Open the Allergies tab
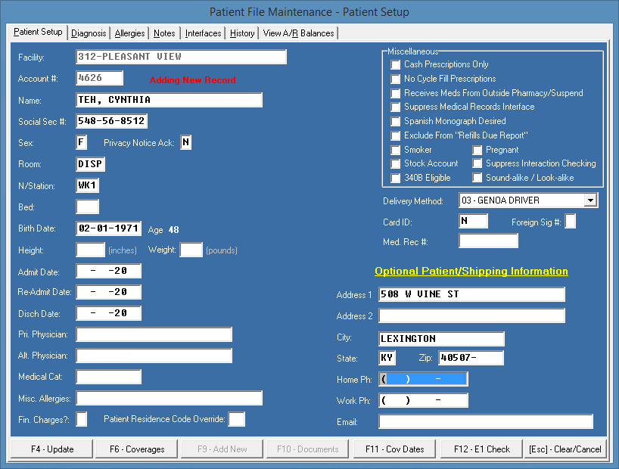Viewport: 619px width, 469px height. [x=130, y=33]
